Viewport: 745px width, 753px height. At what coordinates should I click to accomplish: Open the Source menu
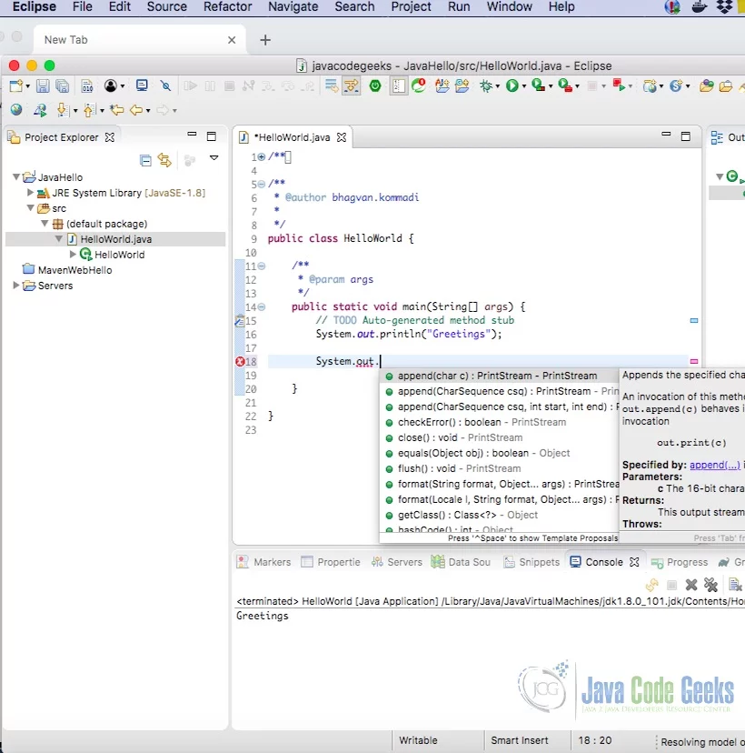[x=167, y=6]
